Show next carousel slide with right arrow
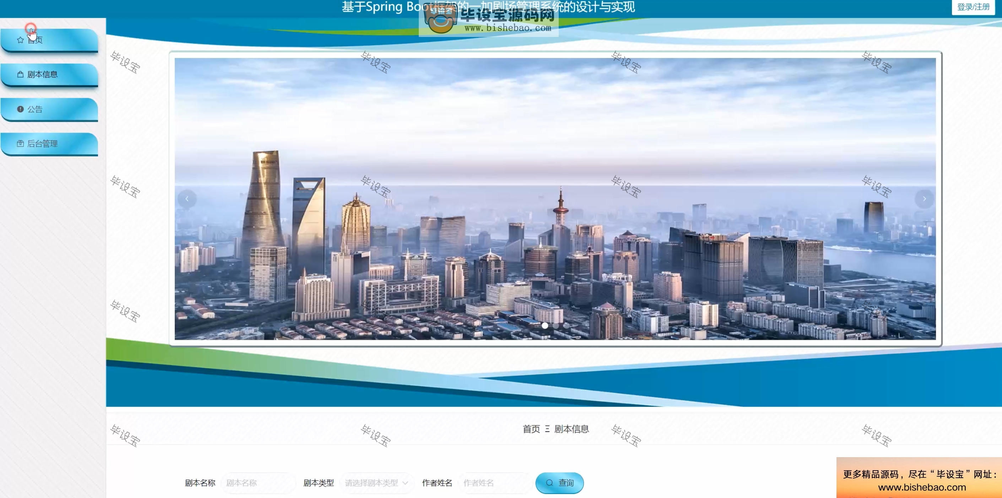The height and width of the screenshot is (498, 1002). (x=924, y=199)
